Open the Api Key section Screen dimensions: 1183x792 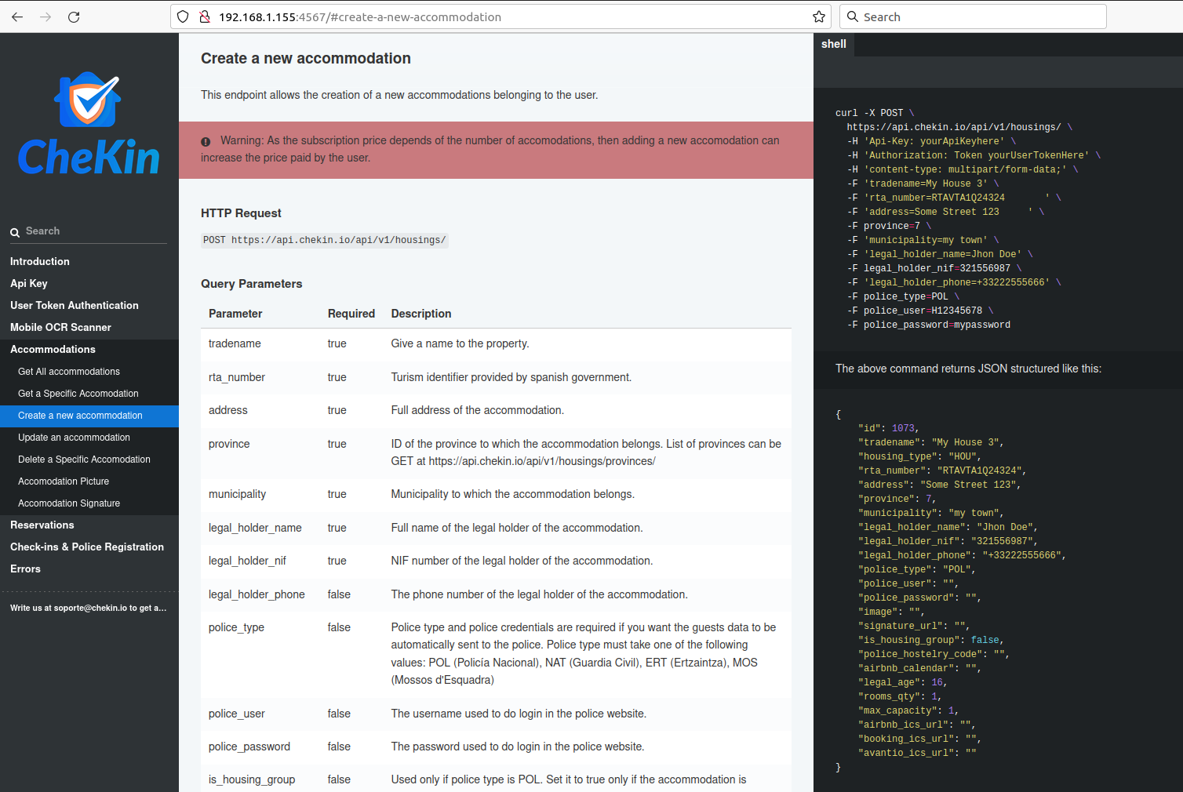click(29, 283)
